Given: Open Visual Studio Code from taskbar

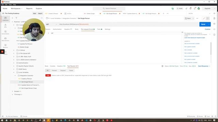Looking at the screenshot, I should point(86,120).
